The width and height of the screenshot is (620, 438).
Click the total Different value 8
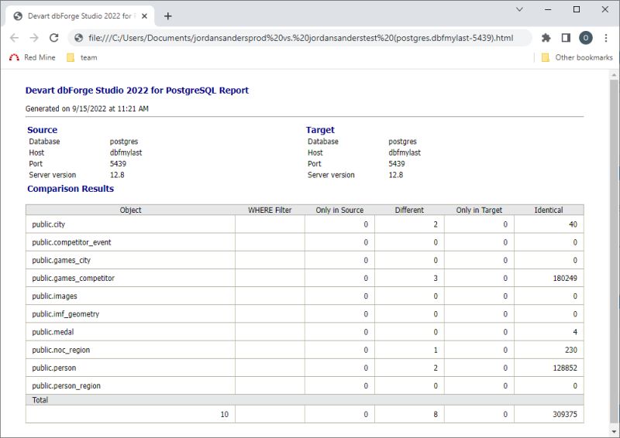tap(436, 414)
